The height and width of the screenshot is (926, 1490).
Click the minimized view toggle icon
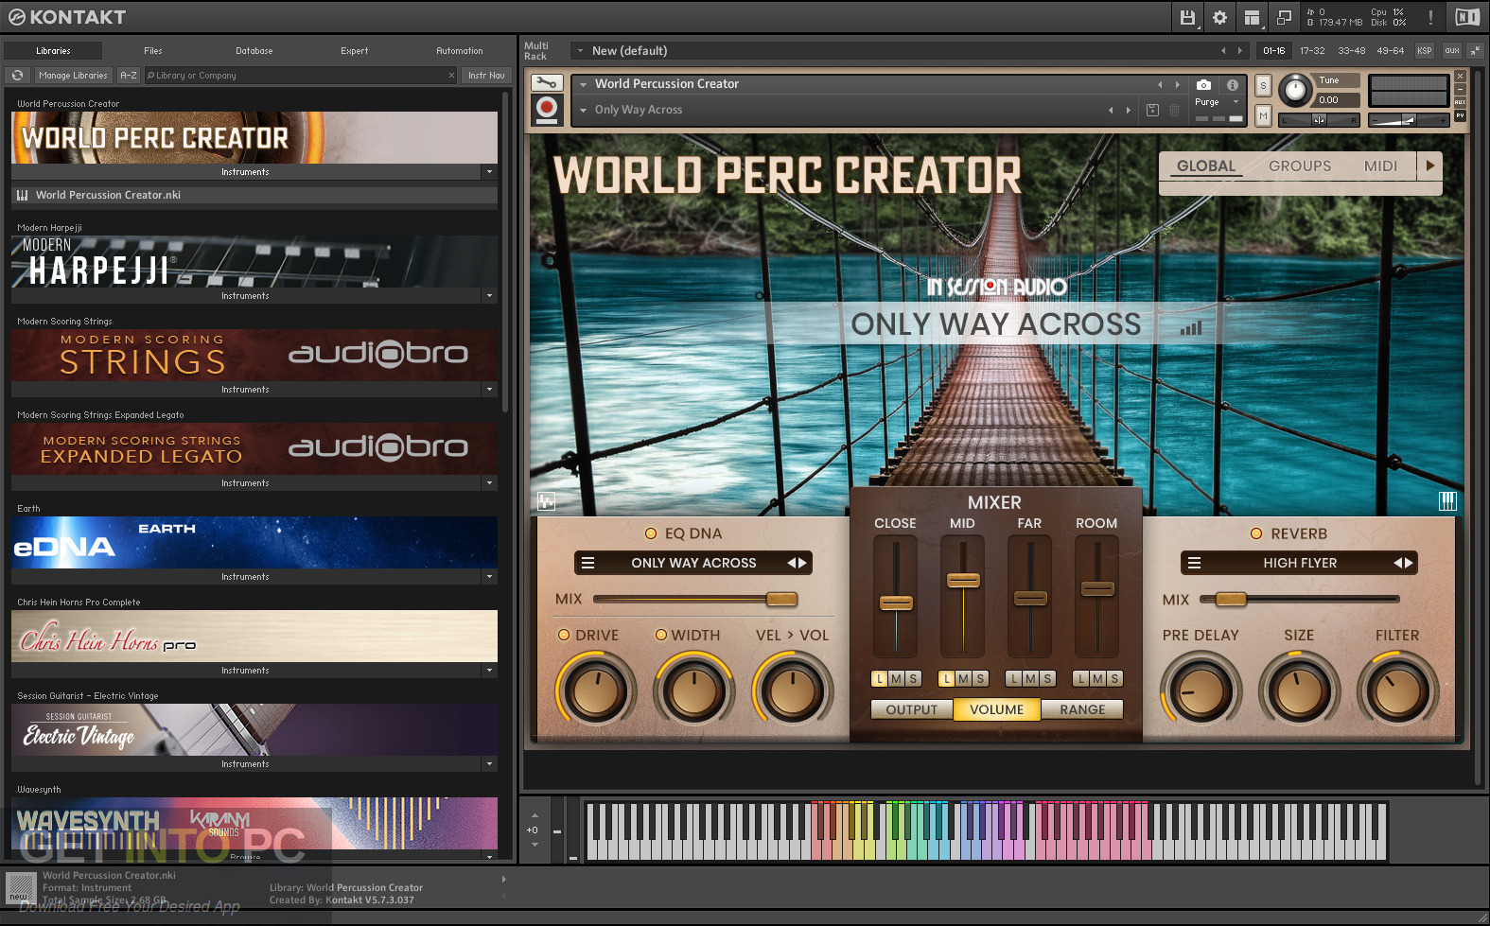pos(1284,17)
